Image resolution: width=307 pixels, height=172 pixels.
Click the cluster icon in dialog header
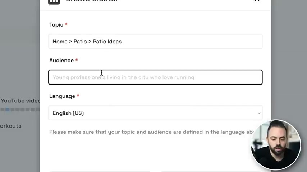tap(54, 1)
